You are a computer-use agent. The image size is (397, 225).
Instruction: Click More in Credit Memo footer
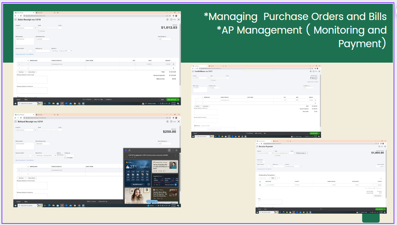click(x=265, y=133)
